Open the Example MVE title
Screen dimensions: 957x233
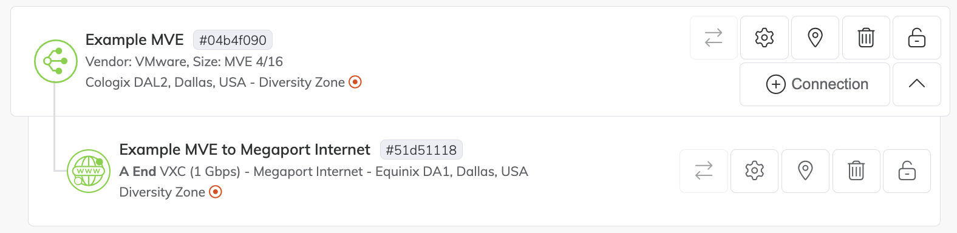click(x=135, y=39)
